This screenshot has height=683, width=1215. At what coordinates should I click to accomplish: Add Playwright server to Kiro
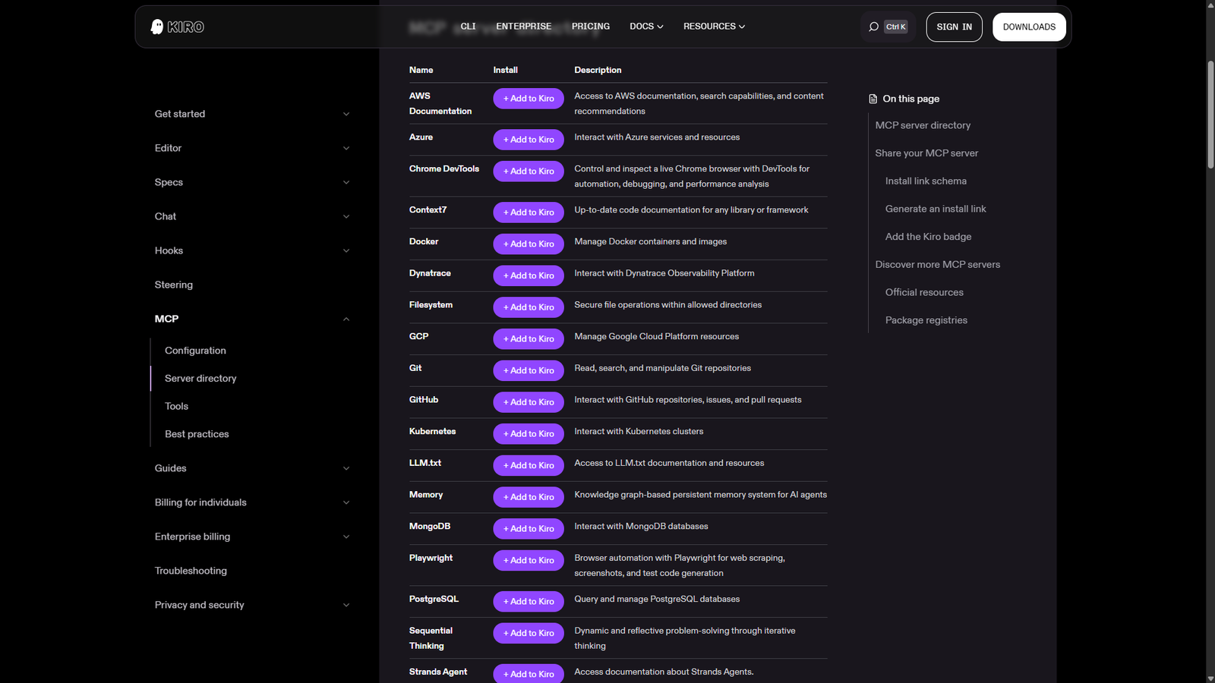(529, 560)
